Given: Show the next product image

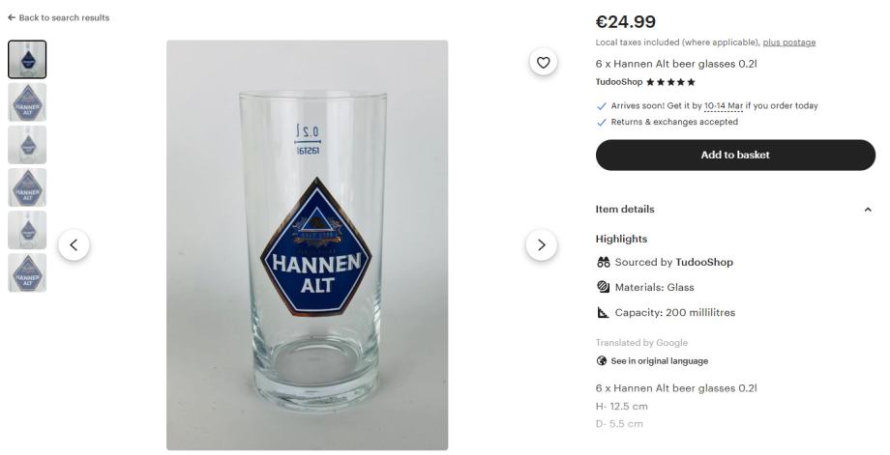Looking at the screenshot, I should click(x=541, y=245).
